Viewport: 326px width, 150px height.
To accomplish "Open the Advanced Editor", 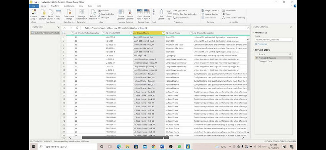I will click(x=106, y=14).
